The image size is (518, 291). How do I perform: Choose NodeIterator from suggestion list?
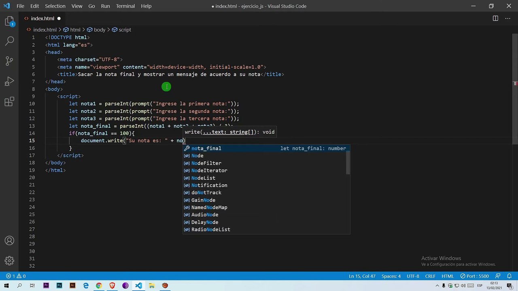click(x=266, y=171)
